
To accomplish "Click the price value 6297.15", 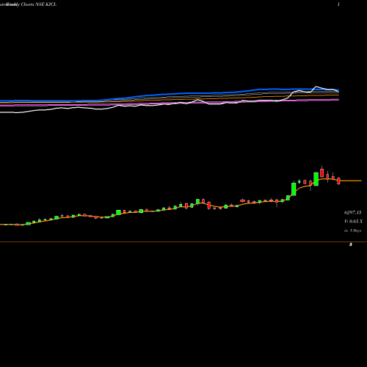I will click(352, 213).
